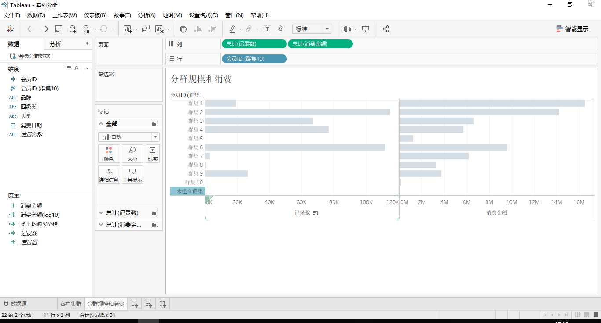Click the 分群规模和消费 chart title
The width and height of the screenshot is (601, 323).
click(201, 79)
